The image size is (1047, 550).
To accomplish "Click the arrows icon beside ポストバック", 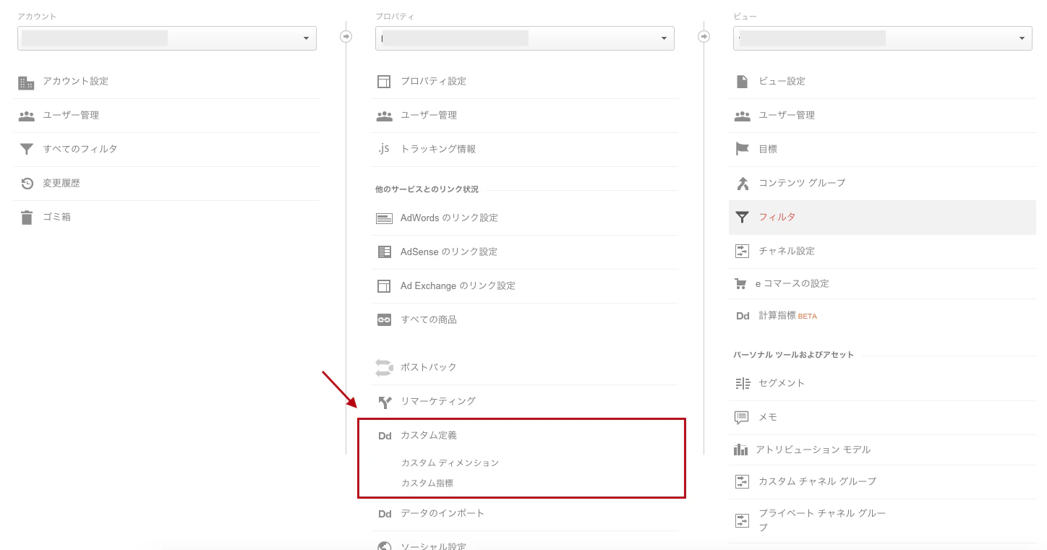I will coord(384,367).
